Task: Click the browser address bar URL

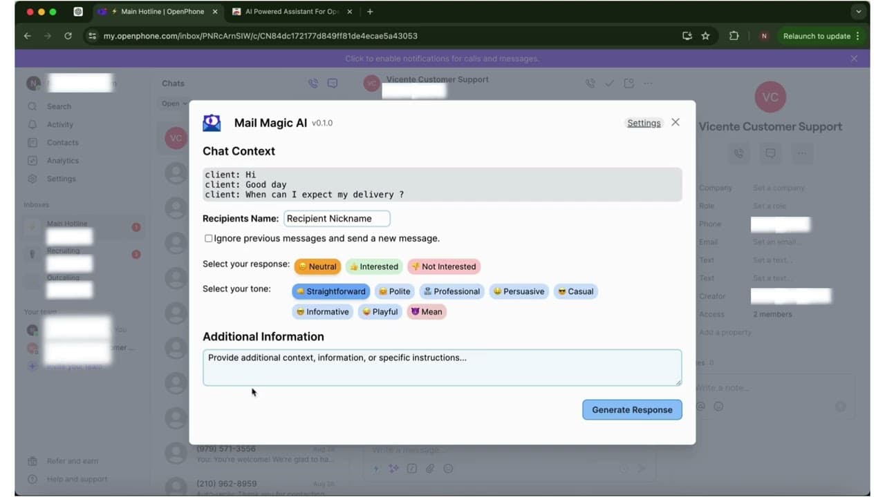Action: tap(261, 36)
